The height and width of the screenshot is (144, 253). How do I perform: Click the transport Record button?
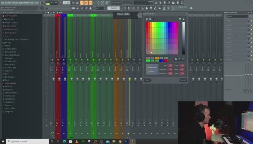(60, 3)
